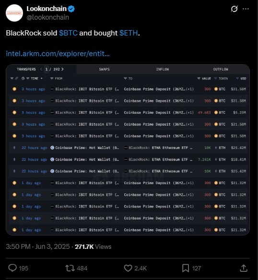Open the embedded Arkham transfers image
This screenshot has width=258, height=280.
coord(128,150)
